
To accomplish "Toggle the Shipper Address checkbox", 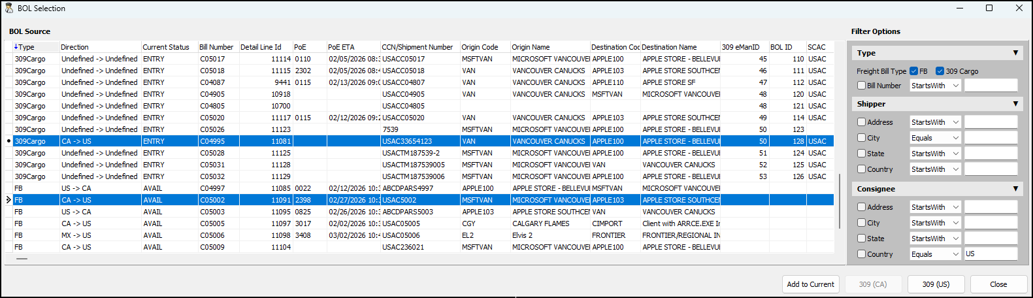I will [861, 122].
